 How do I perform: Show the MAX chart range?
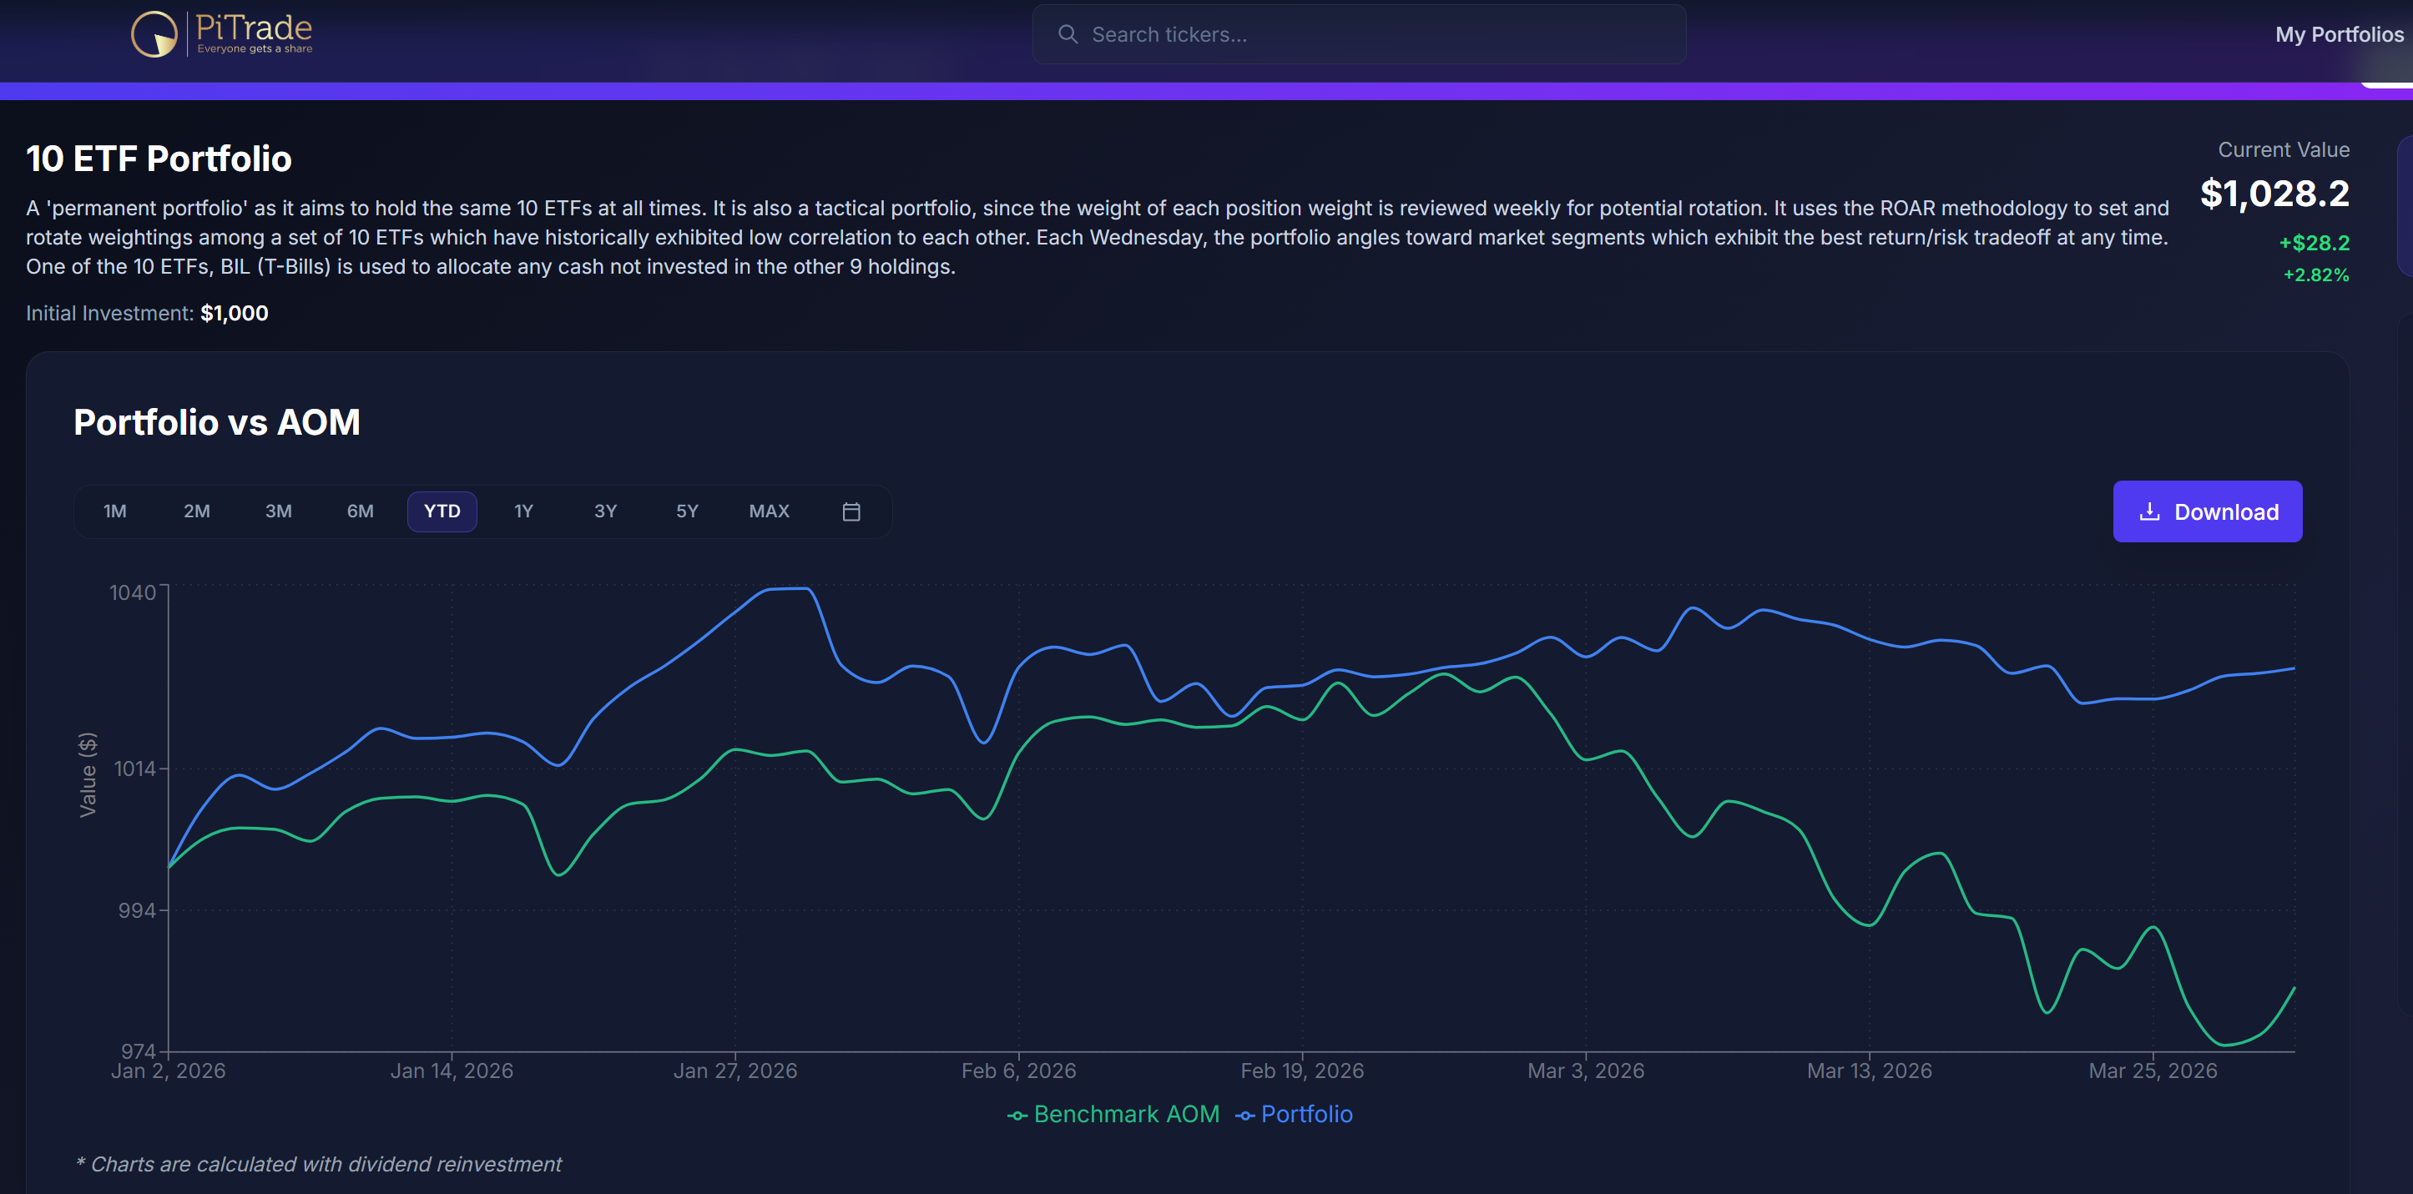tap(769, 511)
